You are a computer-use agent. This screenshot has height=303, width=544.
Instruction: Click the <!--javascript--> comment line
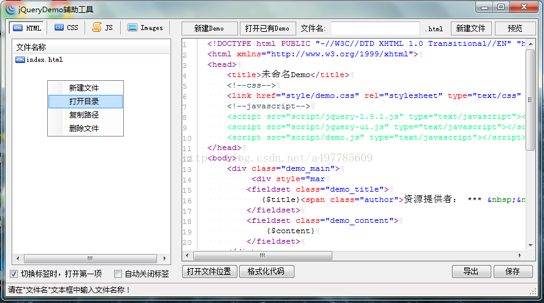269,106
